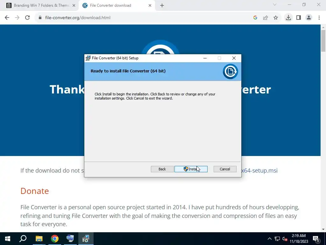Click Install in File Converter Setup

point(191,169)
